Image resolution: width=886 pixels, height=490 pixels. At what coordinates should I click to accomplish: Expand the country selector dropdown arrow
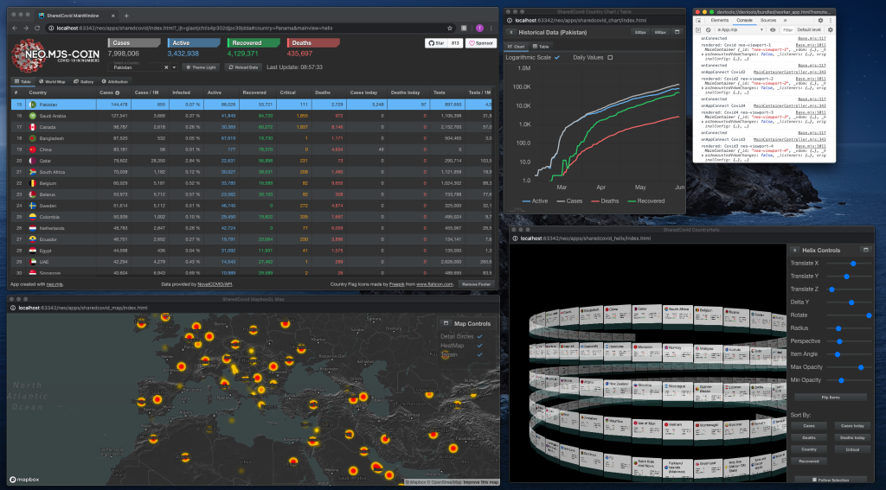174,67
